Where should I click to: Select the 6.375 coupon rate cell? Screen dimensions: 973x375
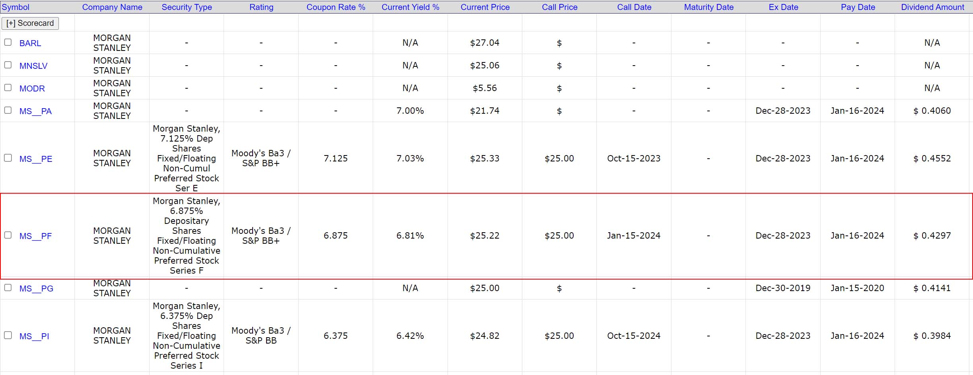[336, 336]
